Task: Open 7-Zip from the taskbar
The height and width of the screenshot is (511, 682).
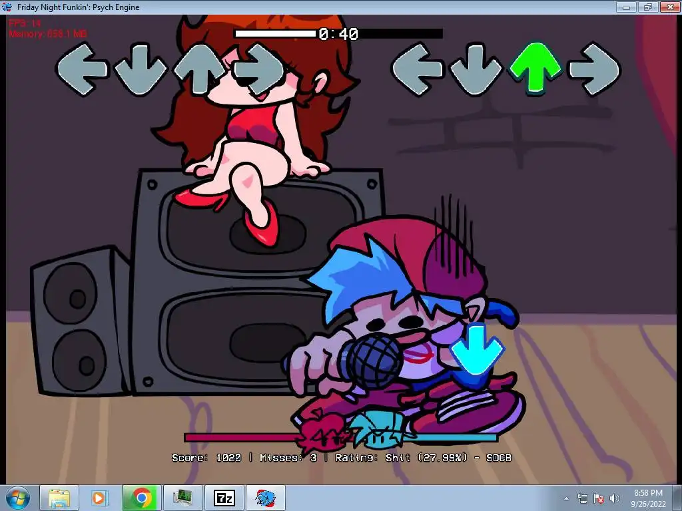Action: [224, 498]
